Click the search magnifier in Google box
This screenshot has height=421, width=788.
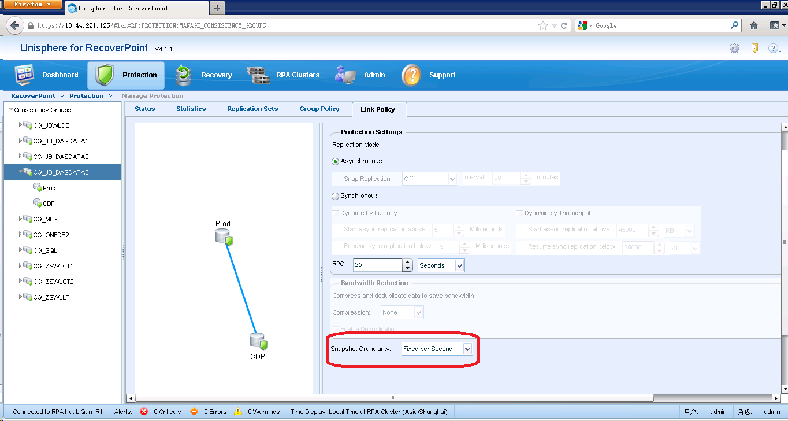735,25
